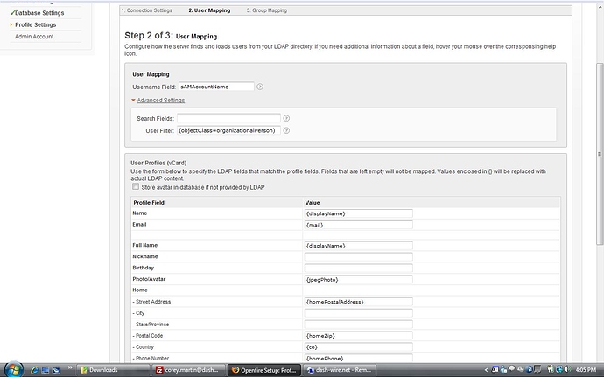The height and width of the screenshot is (377, 604).
Task: Click empty State/Province value field
Action: tap(358, 325)
